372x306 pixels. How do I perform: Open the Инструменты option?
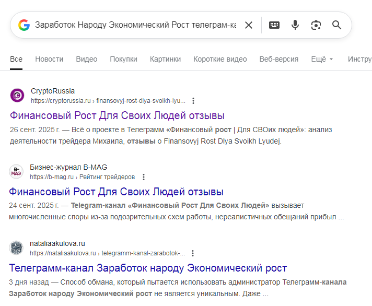(359, 59)
